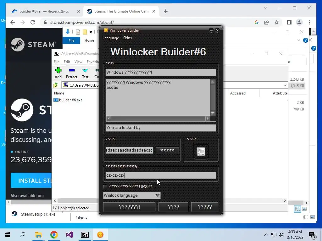Click the '?????' right bottom button

pos(205,207)
